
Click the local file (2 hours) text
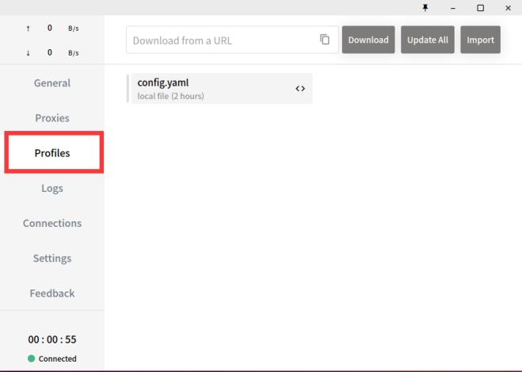[x=171, y=96]
